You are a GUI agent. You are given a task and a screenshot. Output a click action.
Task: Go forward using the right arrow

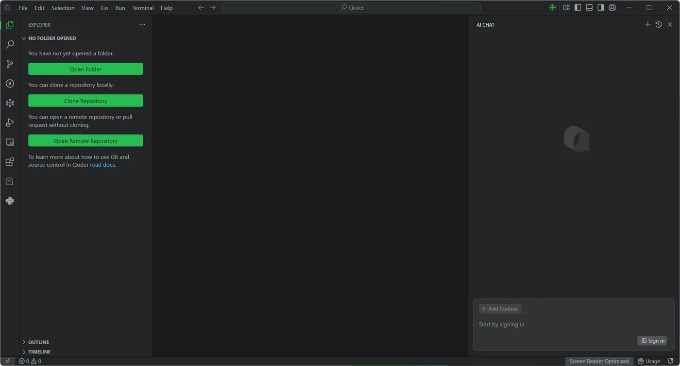tap(213, 8)
